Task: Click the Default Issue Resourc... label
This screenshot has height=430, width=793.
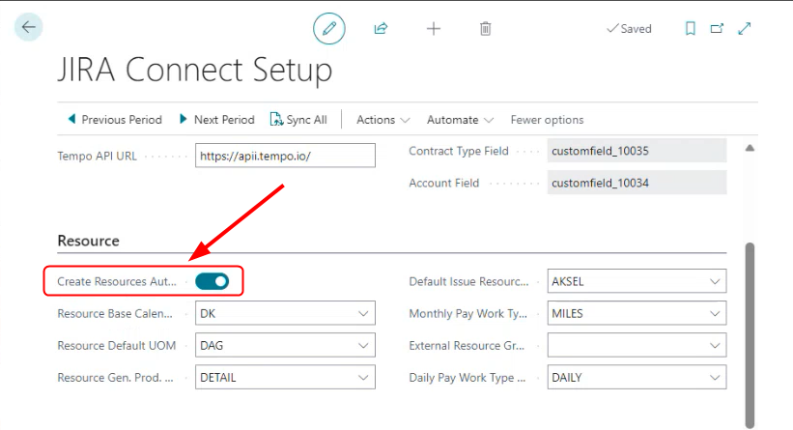Action: 468,281
